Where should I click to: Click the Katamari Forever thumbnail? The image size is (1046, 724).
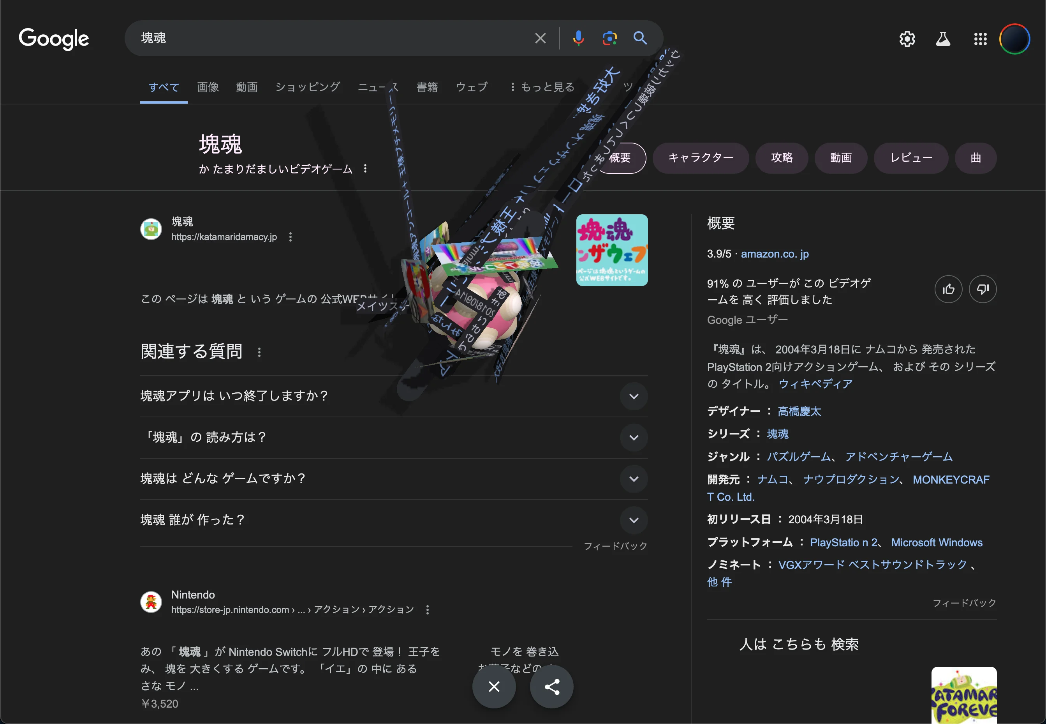tap(964, 695)
